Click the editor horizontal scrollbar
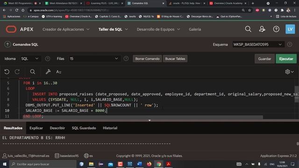This screenshot has width=299, height=168. pyautogui.click(x=142, y=117)
